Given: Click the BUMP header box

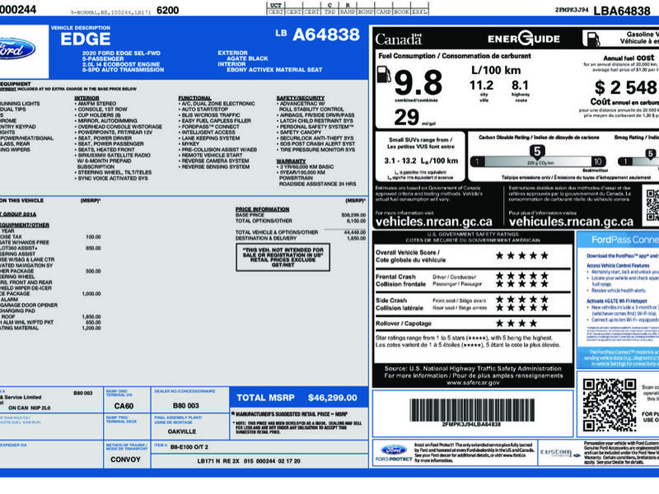Looking at the screenshot, I should (366, 12).
